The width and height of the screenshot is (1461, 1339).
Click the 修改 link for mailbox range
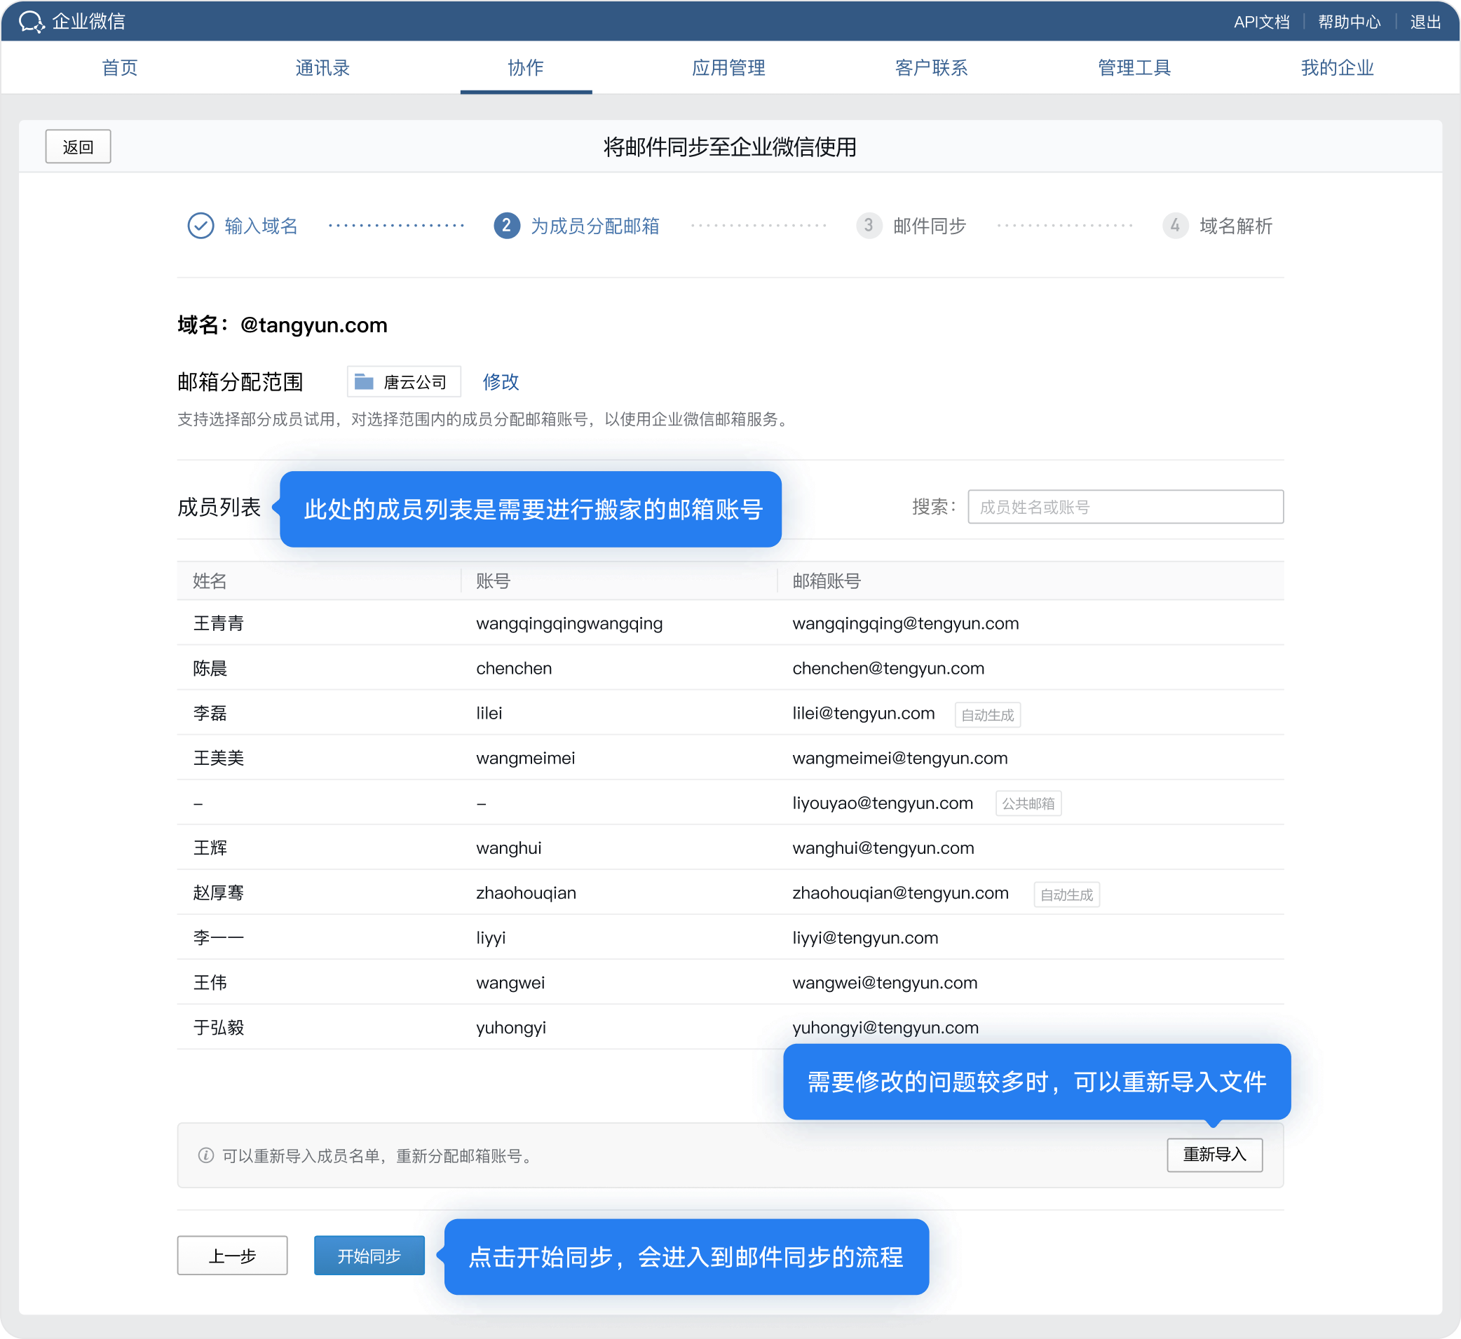(501, 382)
